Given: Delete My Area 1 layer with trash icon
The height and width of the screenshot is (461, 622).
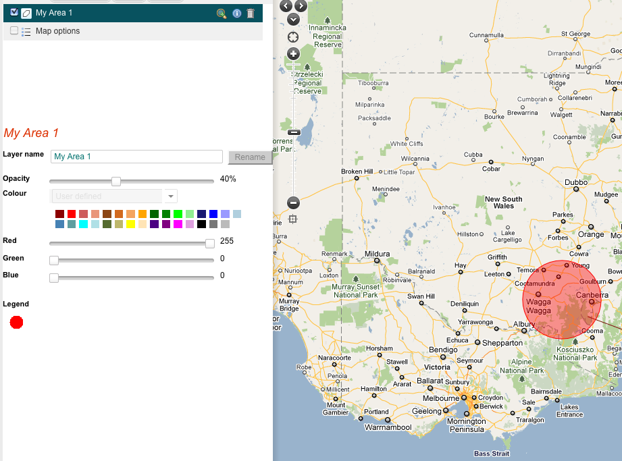Looking at the screenshot, I should tap(251, 13).
